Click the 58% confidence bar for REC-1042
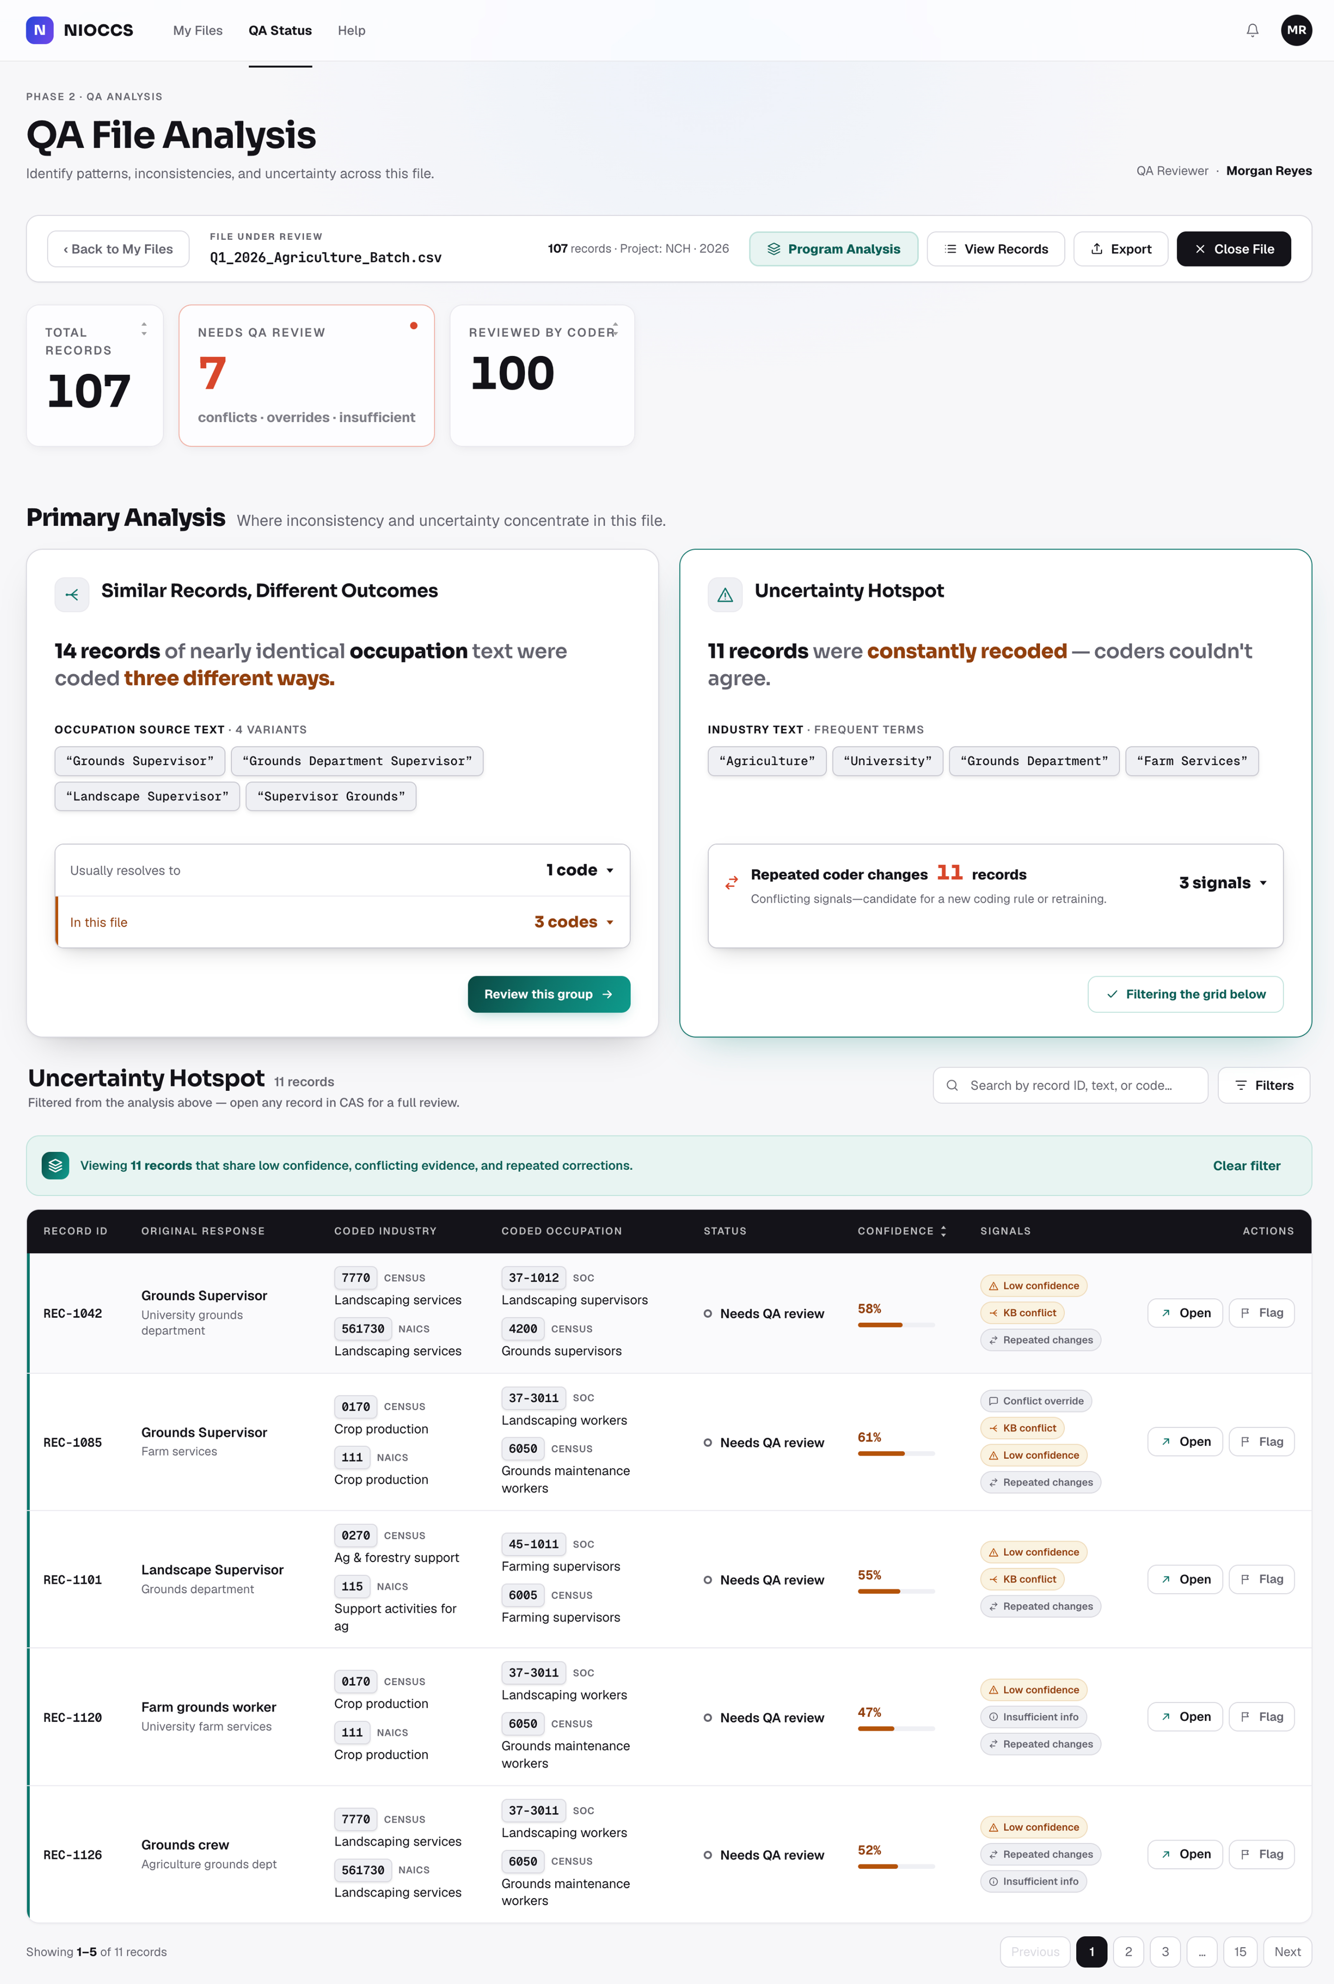The width and height of the screenshot is (1334, 1984). tap(896, 1325)
